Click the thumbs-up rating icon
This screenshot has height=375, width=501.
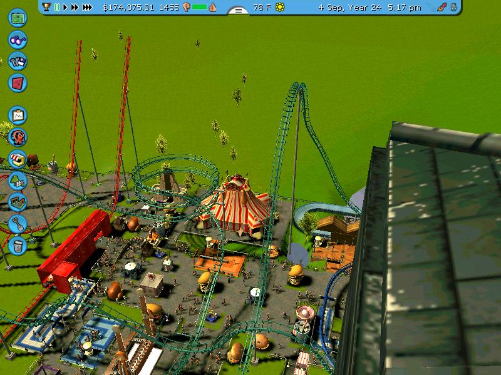pyautogui.click(x=212, y=7)
